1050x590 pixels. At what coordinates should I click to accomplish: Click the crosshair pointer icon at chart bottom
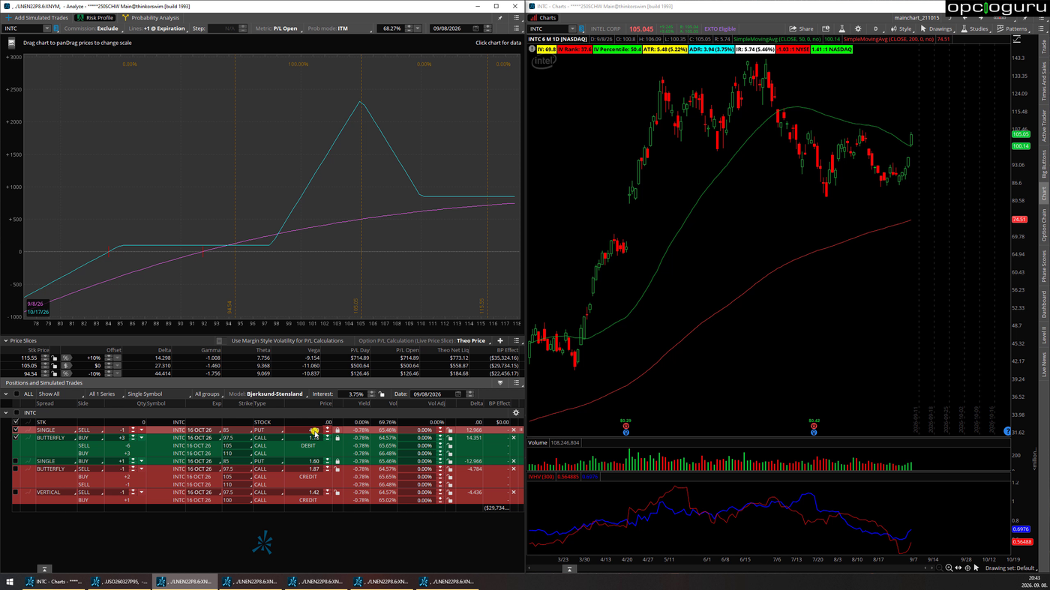(967, 568)
